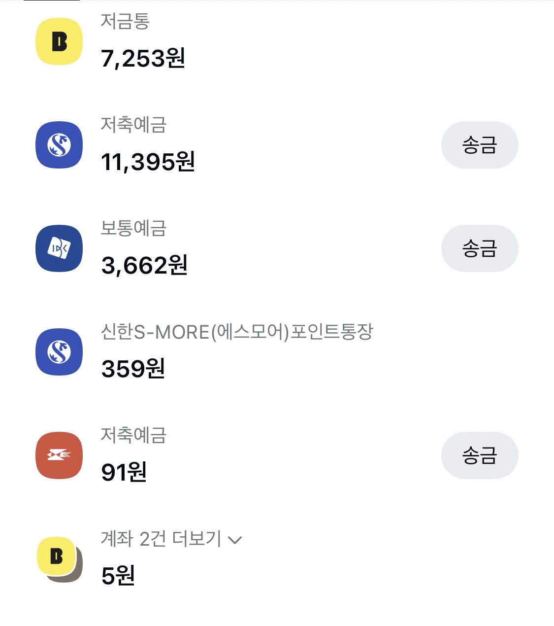
Task: Open the 신한S-MORE(에스모어)포인트통장 account name
Action: point(237,332)
